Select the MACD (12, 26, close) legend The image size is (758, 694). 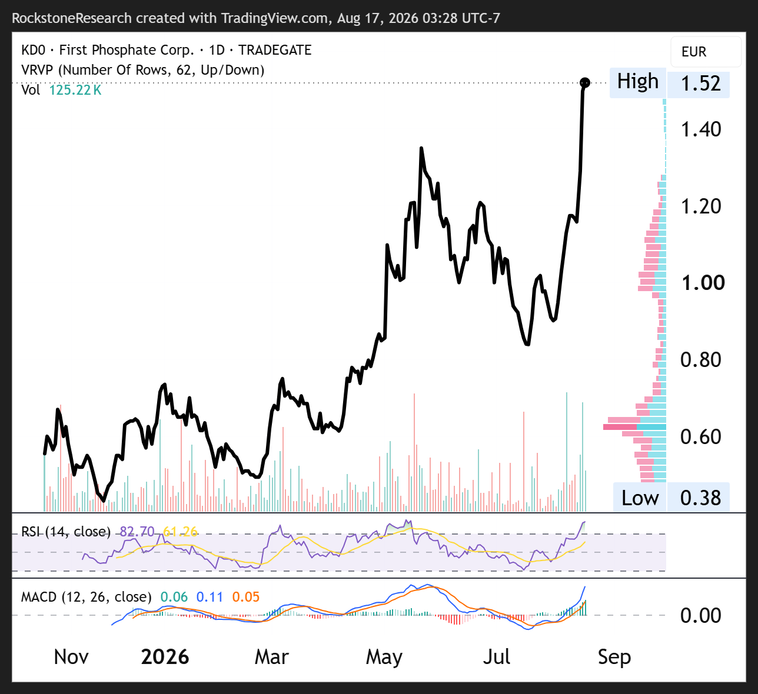click(x=86, y=597)
